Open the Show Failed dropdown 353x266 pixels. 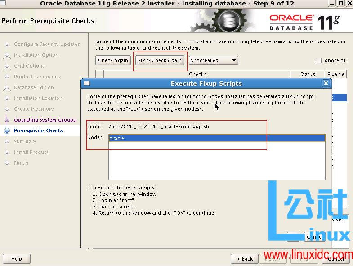click(213, 60)
